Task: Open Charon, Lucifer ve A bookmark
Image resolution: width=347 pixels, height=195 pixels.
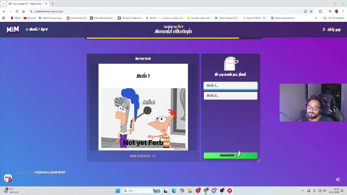Action: pyautogui.click(x=172, y=18)
